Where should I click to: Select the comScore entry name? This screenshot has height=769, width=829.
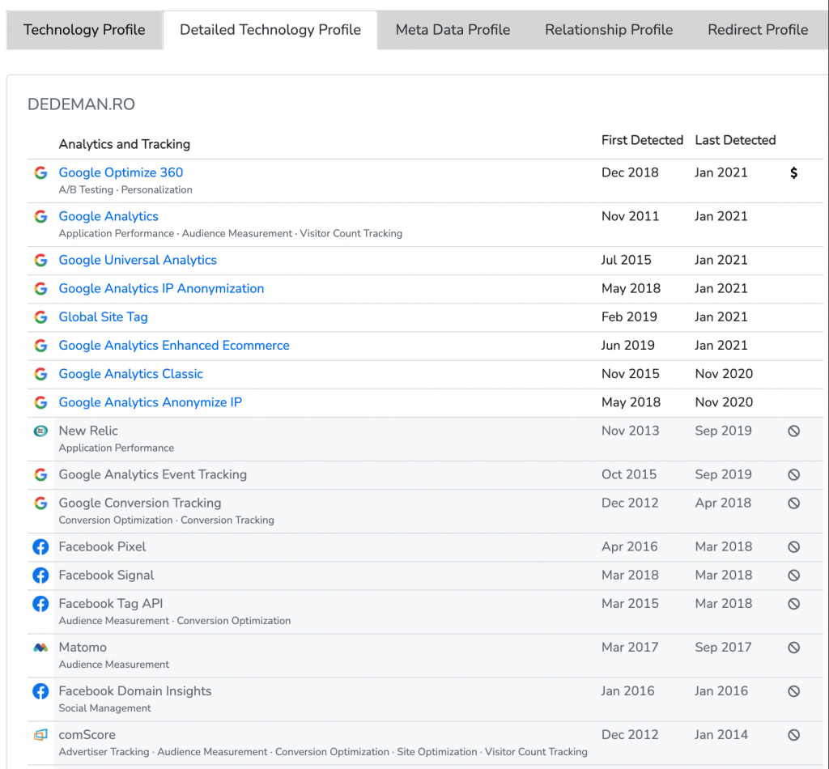point(87,735)
